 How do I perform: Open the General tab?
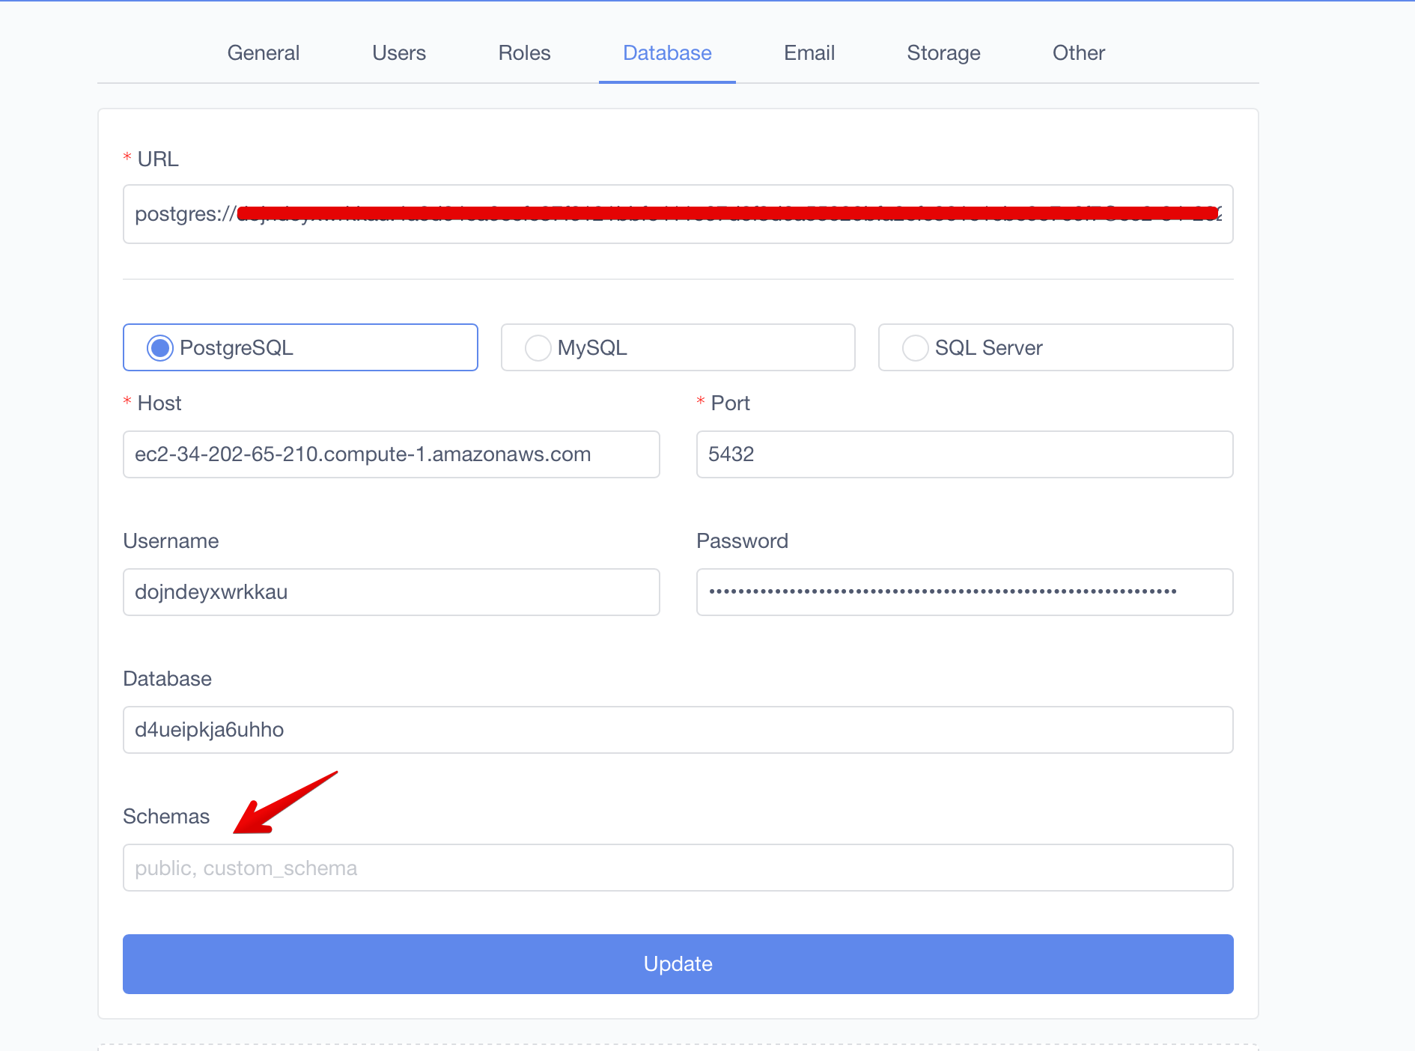(x=264, y=52)
